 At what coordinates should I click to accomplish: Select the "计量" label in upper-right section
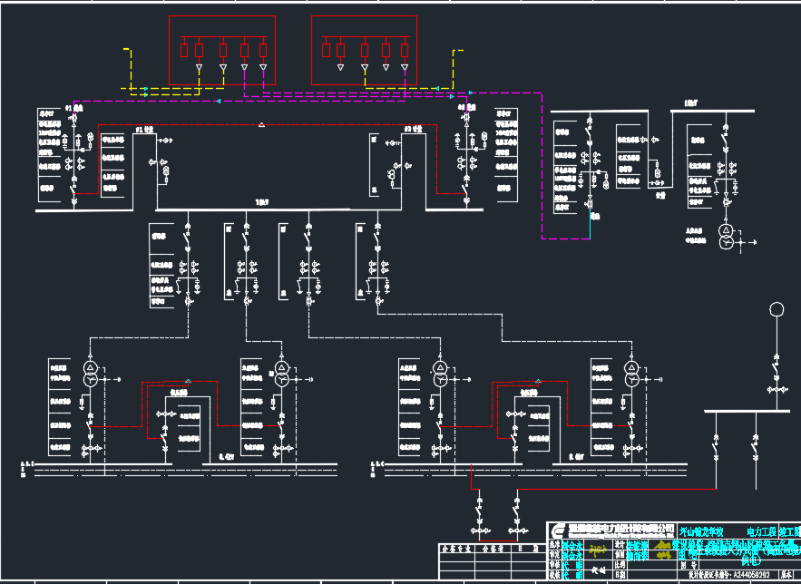661,195
